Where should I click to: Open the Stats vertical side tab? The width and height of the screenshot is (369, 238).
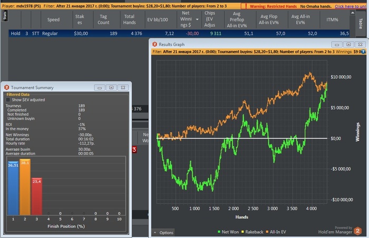(5, 16)
